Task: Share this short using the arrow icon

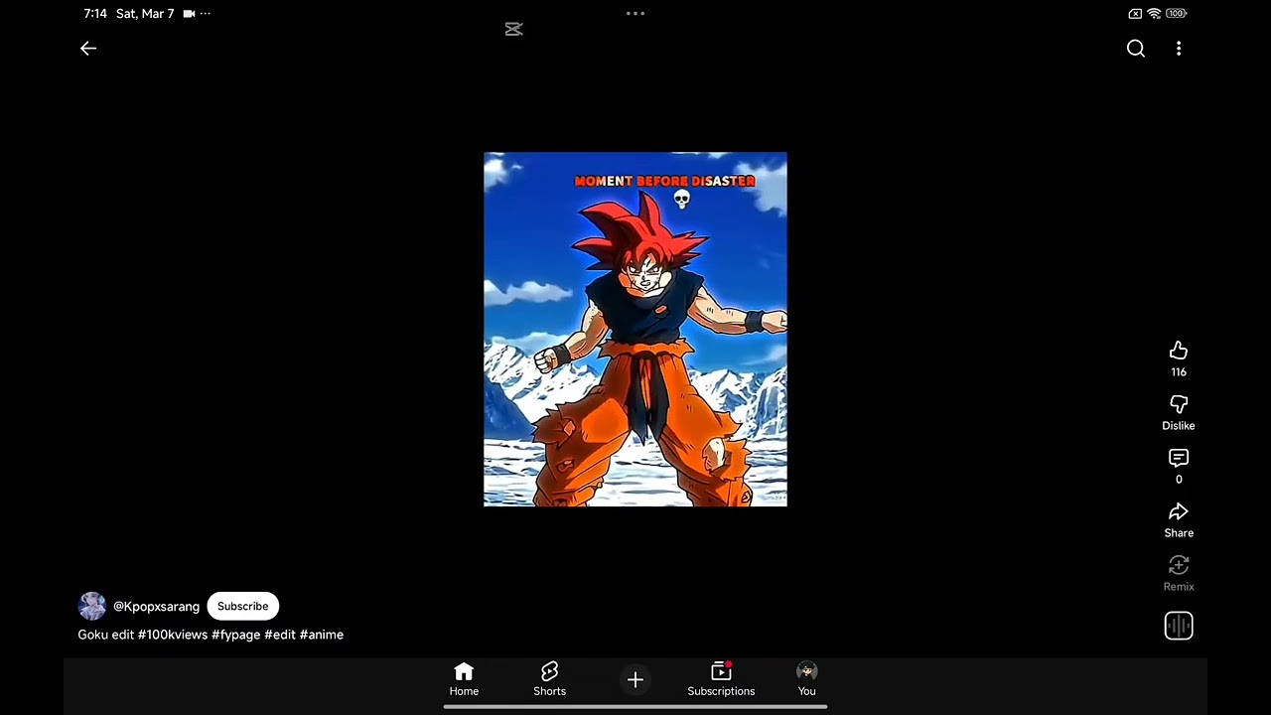Action: coord(1179,511)
